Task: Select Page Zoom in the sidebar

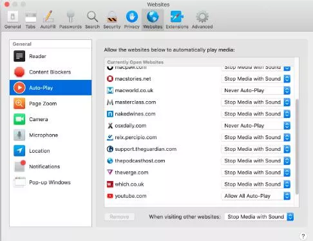Action: 51,104
